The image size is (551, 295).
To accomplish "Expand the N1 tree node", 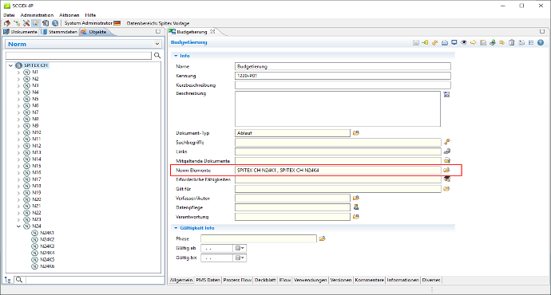I will pyautogui.click(x=18, y=72).
